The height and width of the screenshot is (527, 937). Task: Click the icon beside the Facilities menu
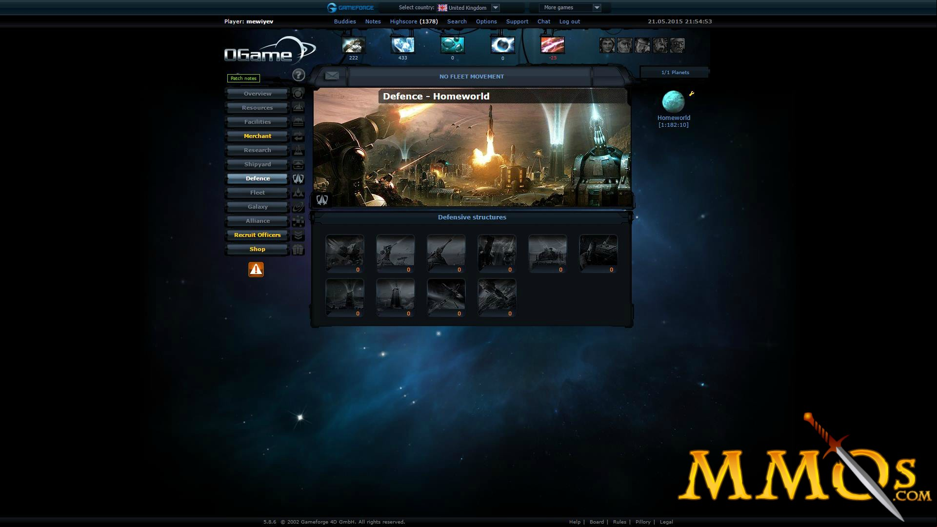(298, 122)
